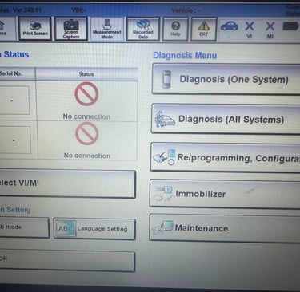Switch to Measurement Mode

tap(107, 29)
